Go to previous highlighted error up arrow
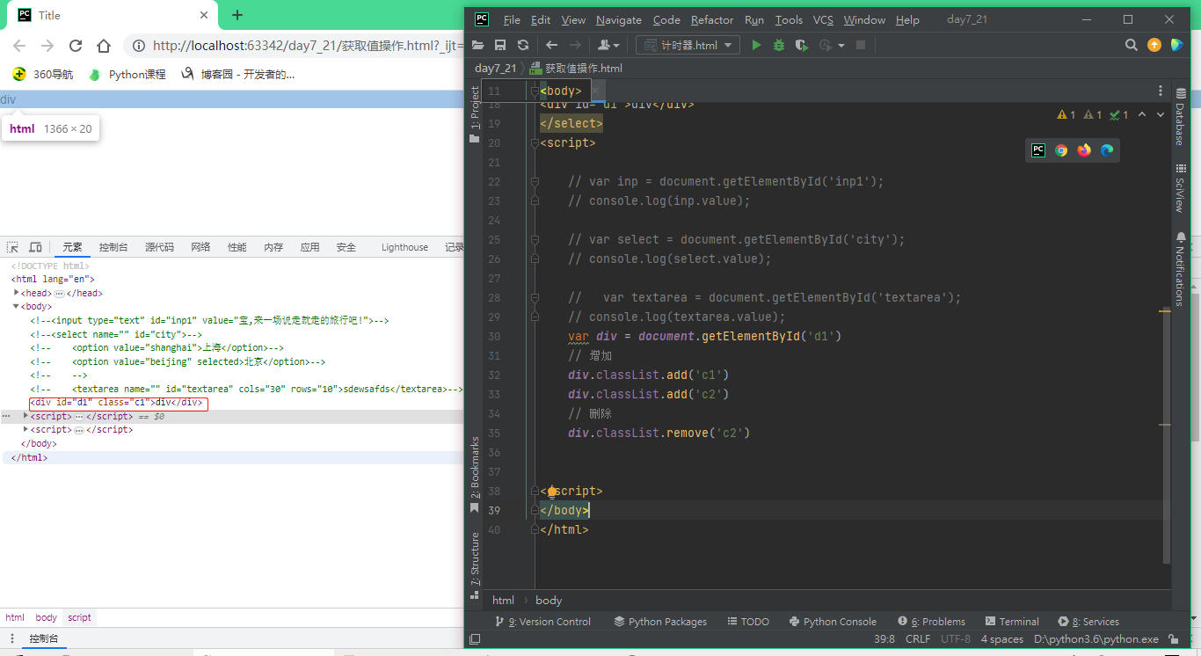 pos(1142,114)
